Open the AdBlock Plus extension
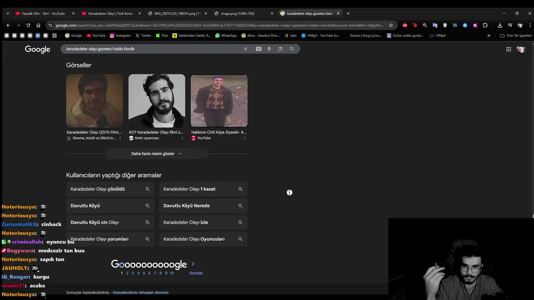This screenshot has width=534, height=300. [x=405, y=25]
